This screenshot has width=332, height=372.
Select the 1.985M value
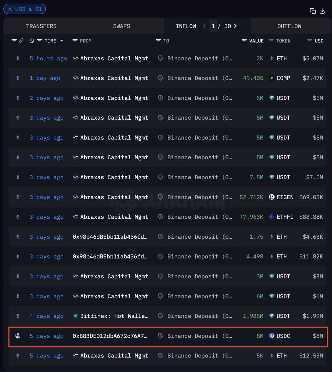(x=253, y=316)
